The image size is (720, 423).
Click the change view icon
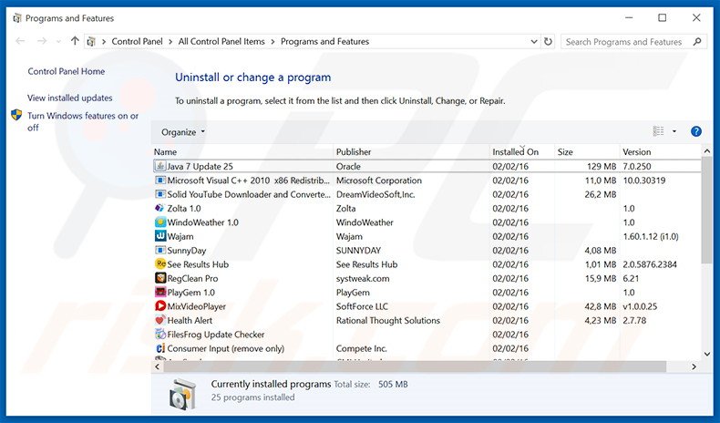pos(658,131)
